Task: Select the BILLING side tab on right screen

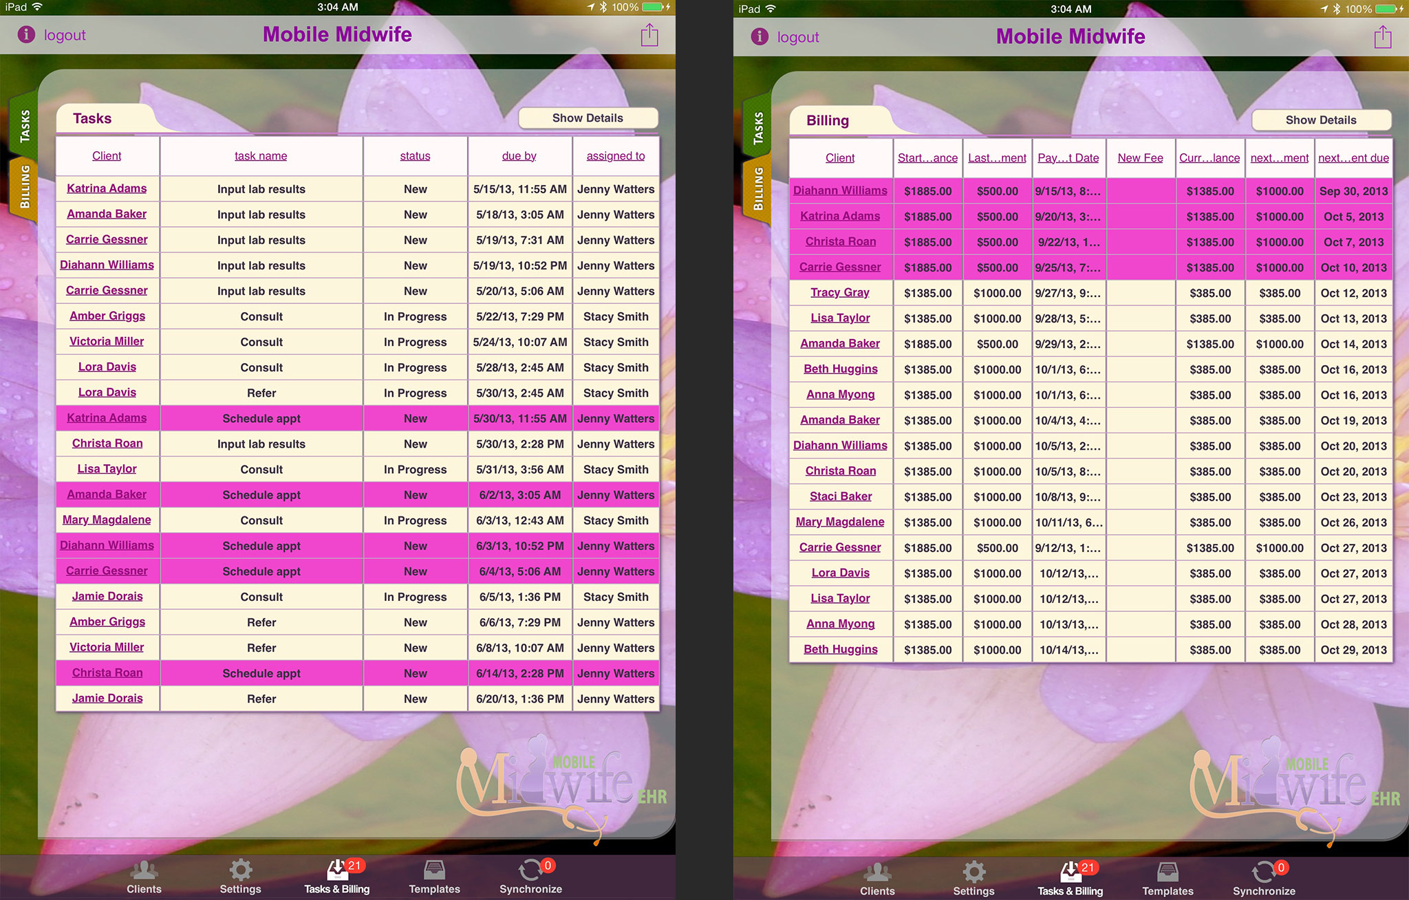Action: pyautogui.click(x=757, y=190)
